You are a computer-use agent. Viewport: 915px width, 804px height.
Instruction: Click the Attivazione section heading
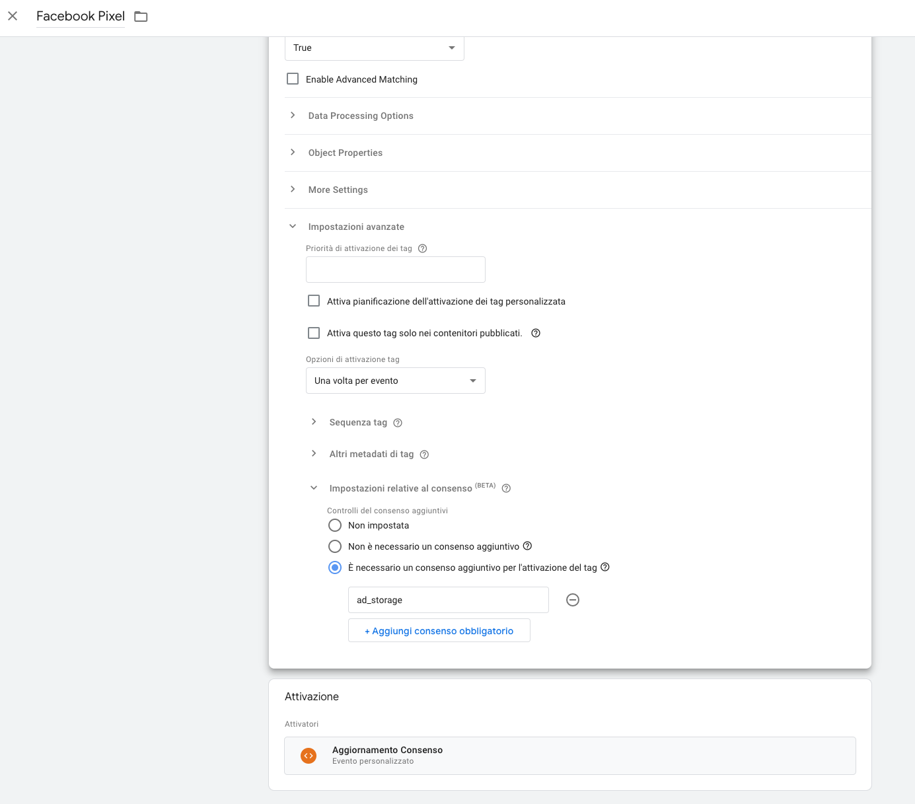(312, 696)
